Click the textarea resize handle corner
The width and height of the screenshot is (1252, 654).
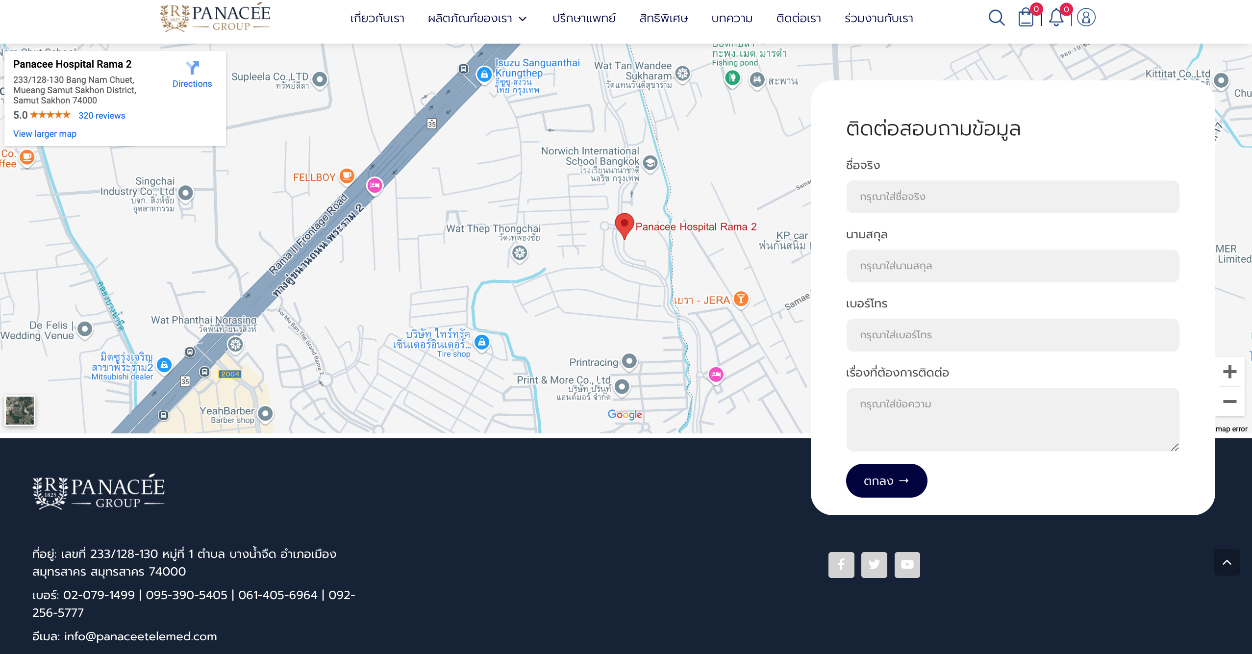(1175, 447)
